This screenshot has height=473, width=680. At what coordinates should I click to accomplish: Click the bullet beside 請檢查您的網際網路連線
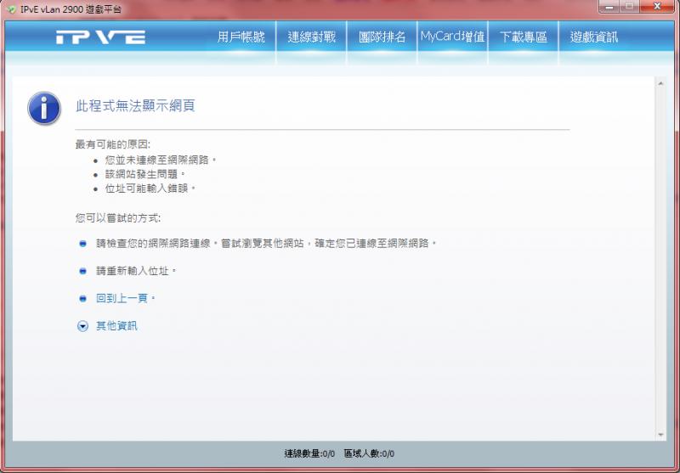click(82, 244)
